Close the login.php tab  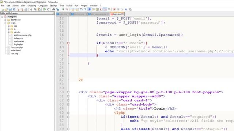click(122, 14)
